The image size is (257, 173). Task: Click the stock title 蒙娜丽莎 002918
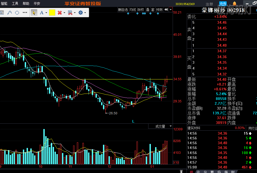pos(223,10)
